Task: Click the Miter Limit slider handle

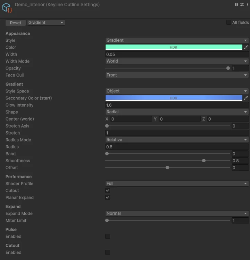Action: [107, 220]
